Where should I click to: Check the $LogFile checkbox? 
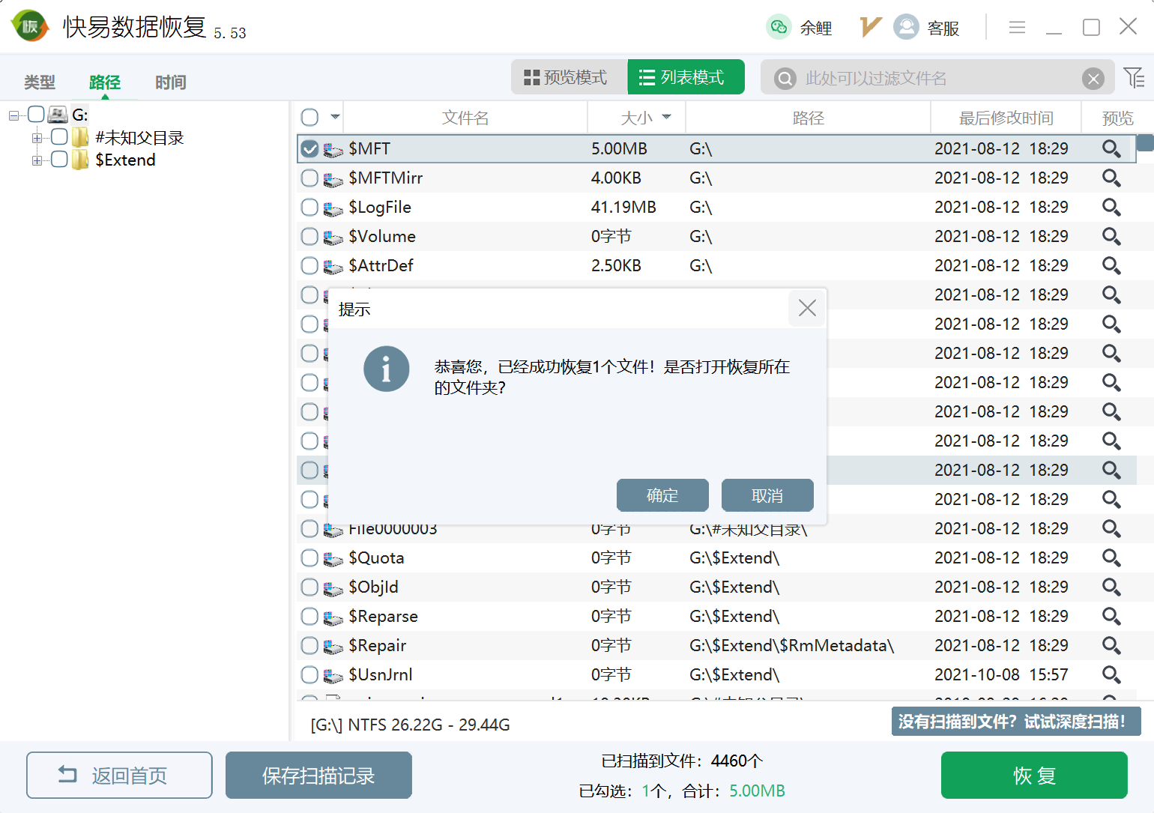pos(309,208)
